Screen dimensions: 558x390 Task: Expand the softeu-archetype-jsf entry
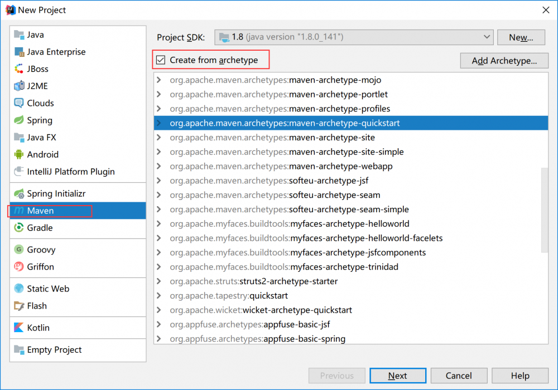click(159, 181)
